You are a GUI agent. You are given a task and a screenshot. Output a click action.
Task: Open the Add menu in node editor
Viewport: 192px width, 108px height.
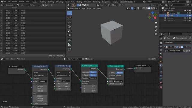(18, 59)
